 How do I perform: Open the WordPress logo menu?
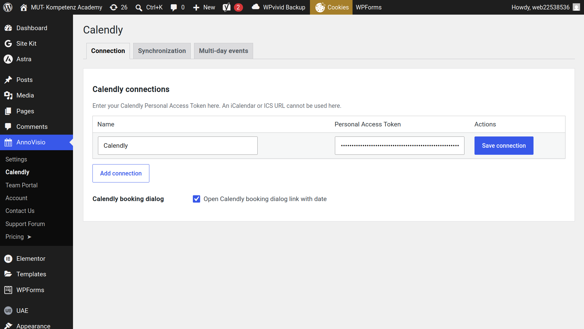click(8, 7)
